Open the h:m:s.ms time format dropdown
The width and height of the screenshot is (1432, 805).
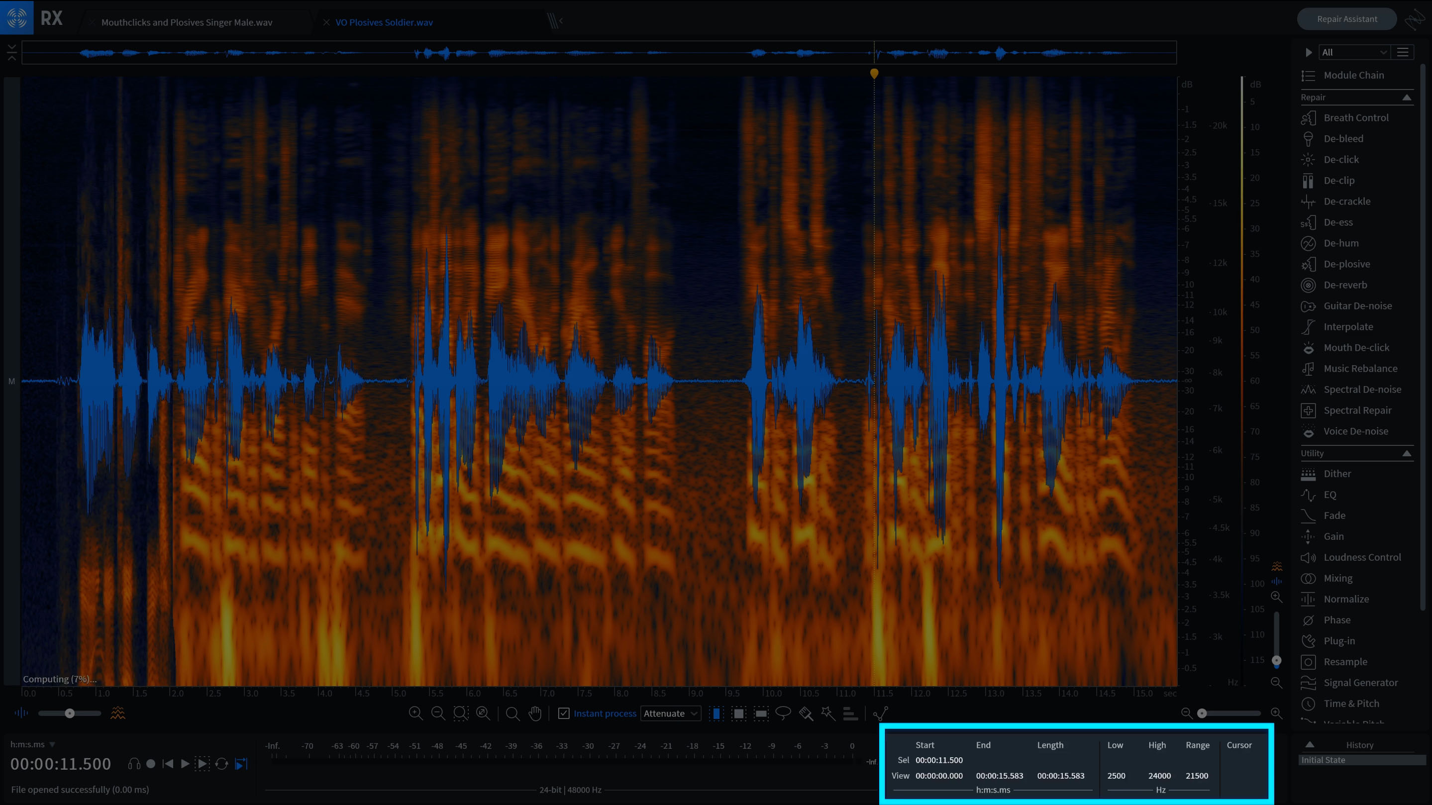click(x=33, y=744)
